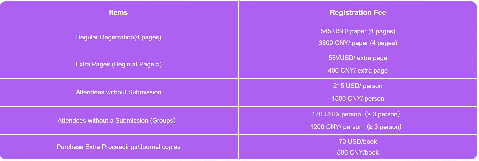This screenshot has width=479, height=161.
Task: Select Extra Pages (Begin at Page 5) label
Action: pyautogui.click(x=118, y=64)
